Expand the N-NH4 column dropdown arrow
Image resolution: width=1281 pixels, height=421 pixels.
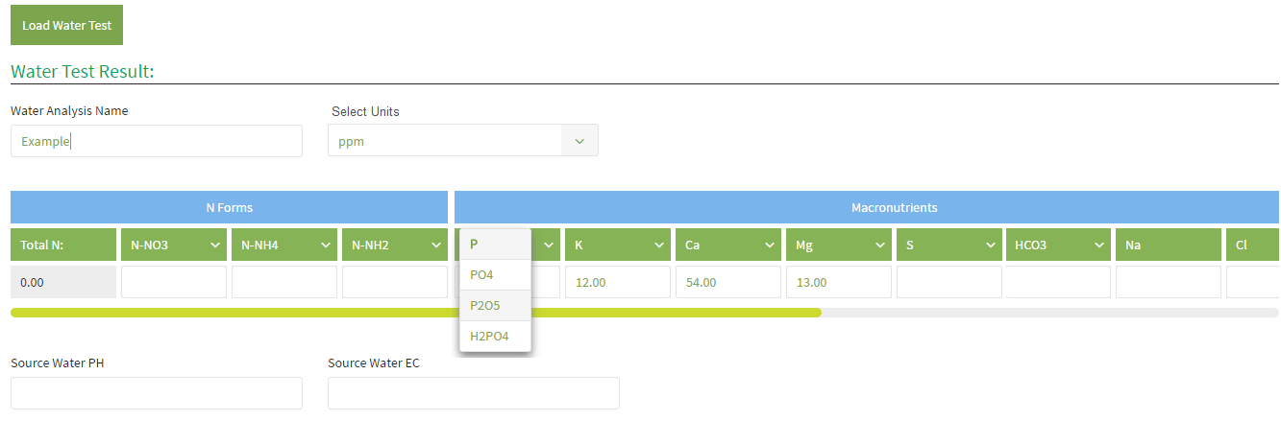(x=324, y=246)
